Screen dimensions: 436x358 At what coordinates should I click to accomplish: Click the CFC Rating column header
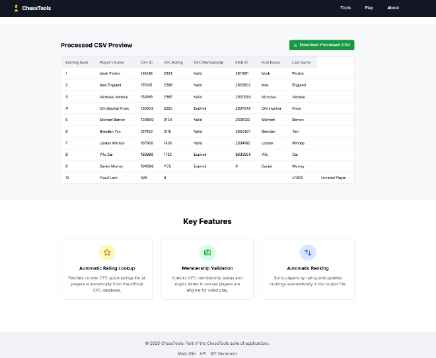173,62
